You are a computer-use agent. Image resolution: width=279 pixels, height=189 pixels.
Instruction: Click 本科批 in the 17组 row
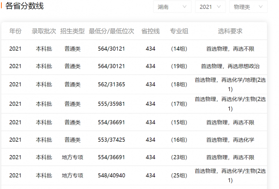pyautogui.click(x=44, y=104)
